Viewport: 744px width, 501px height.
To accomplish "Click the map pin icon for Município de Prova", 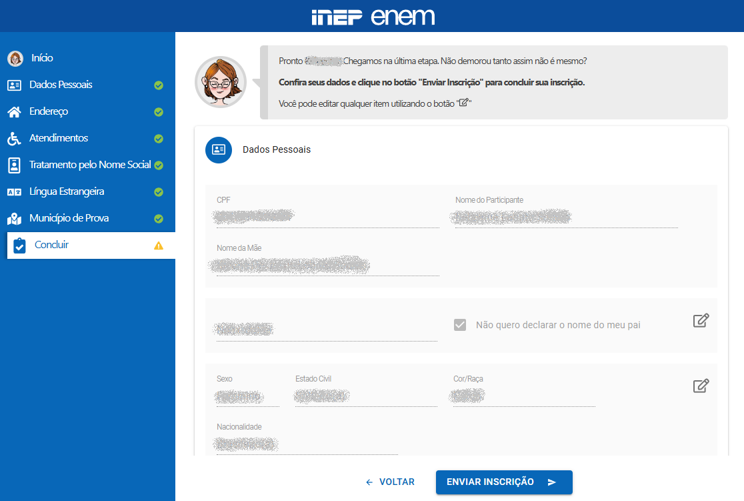I will pyautogui.click(x=14, y=219).
